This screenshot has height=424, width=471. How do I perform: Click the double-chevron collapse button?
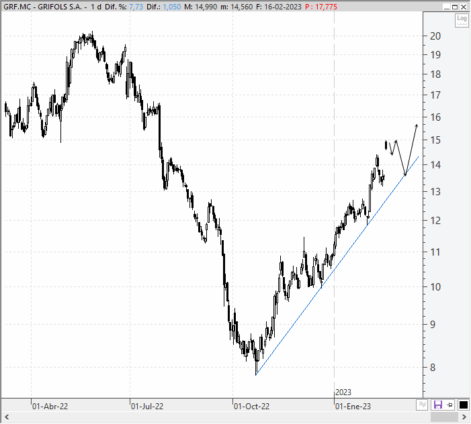[422, 405]
